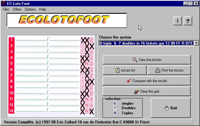Viewport: 200px width, 126px height.
Task: Toggle the 1 box in row 8
Action: [x=82, y=81]
